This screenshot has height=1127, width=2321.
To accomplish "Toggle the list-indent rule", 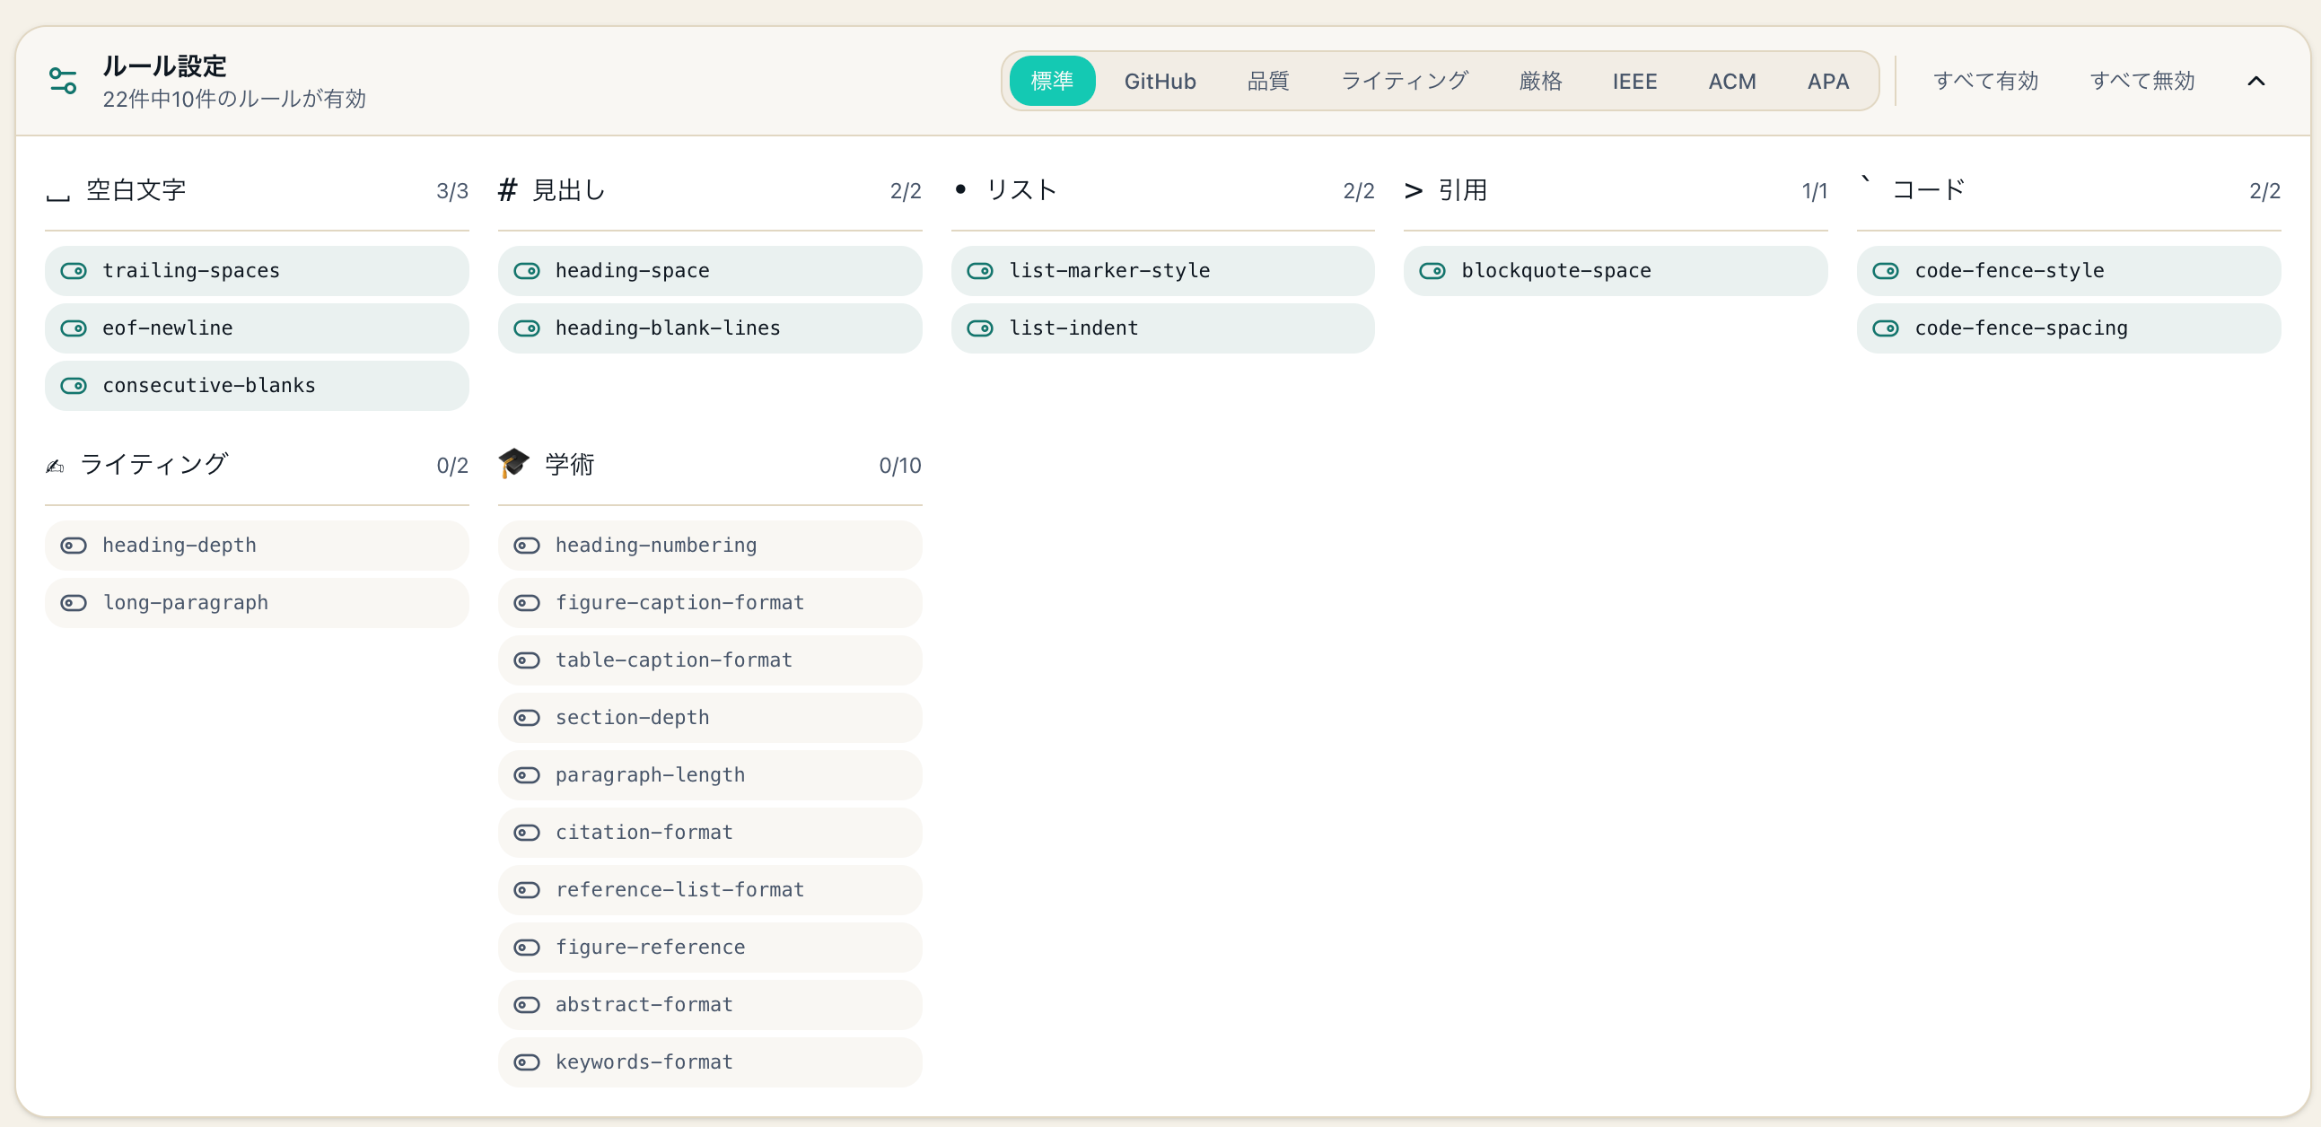I will pyautogui.click(x=980, y=328).
